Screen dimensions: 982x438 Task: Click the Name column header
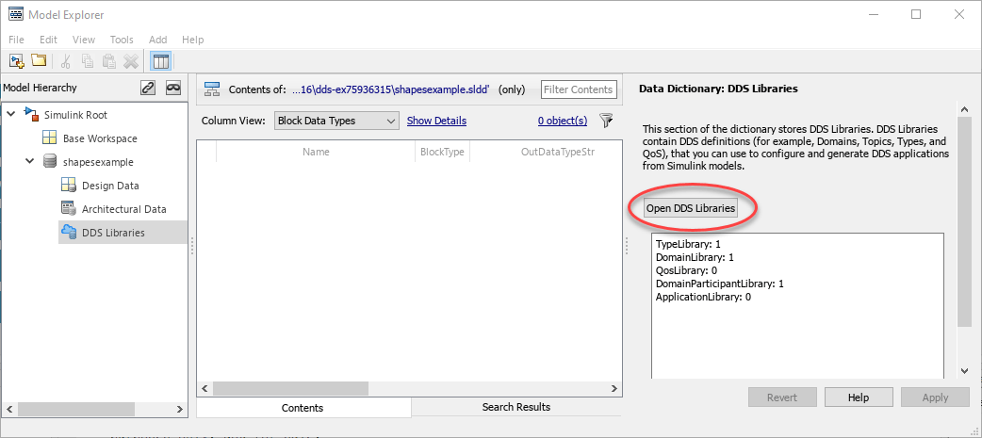[x=316, y=152]
